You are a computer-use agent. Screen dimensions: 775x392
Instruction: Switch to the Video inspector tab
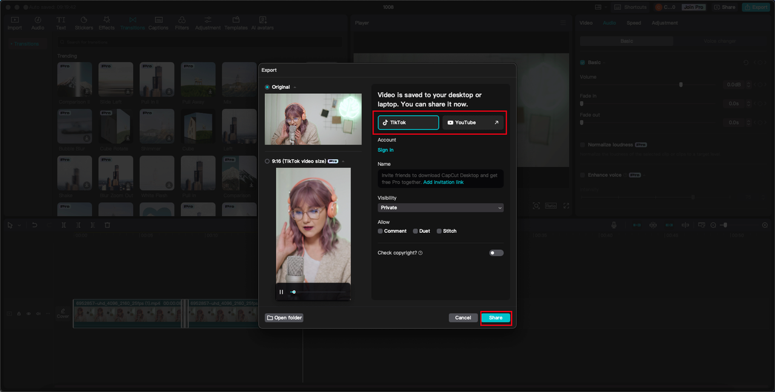tap(586, 23)
